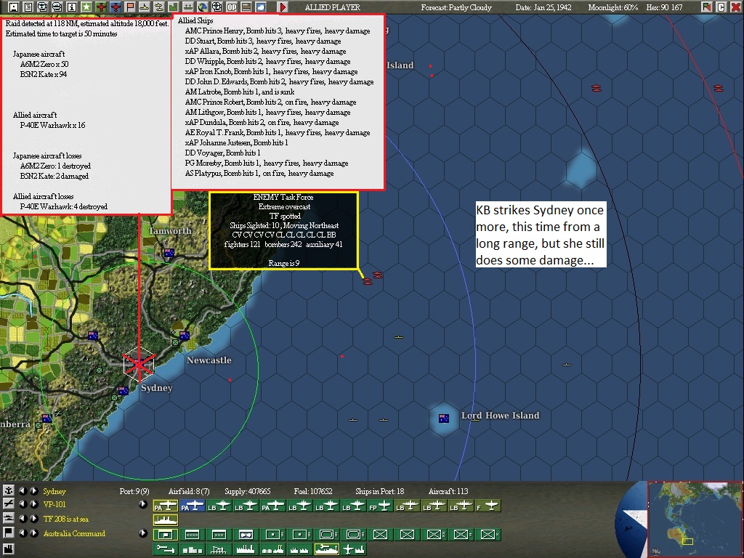The height and width of the screenshot is (558, 744).
Task: Select the XXX land unit icon
Action: 219,534
